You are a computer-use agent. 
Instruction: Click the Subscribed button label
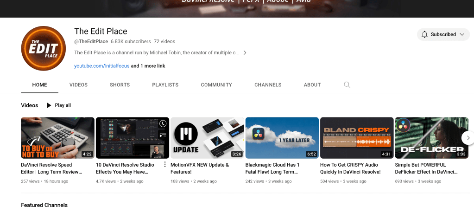click(x=443, y=34)
